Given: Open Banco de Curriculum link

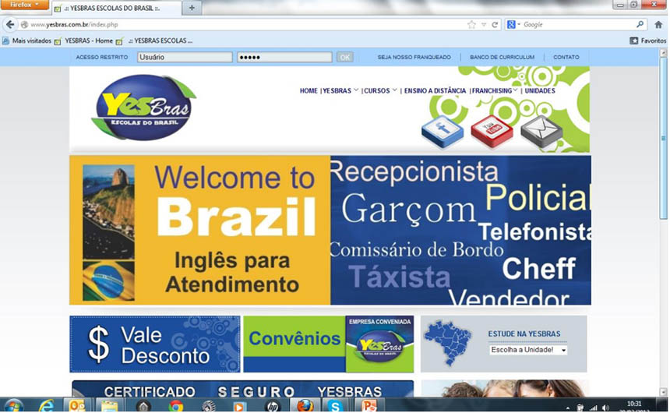Looking at the screenshot, I should coord(502,57).
